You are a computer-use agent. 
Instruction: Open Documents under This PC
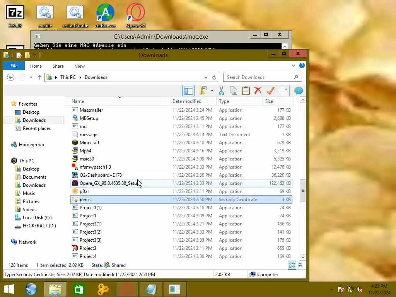[34, 177]
